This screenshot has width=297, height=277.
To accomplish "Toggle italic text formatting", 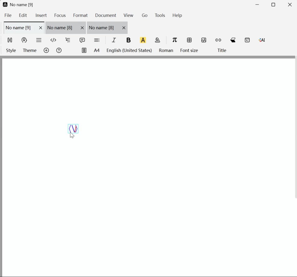I will tap(114, 40).
